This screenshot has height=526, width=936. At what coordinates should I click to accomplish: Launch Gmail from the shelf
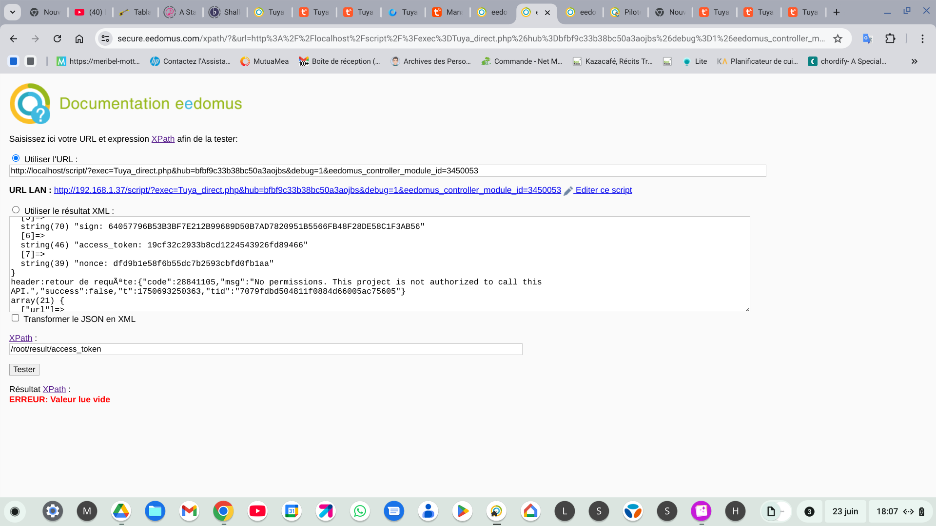(x=189, y=511)
